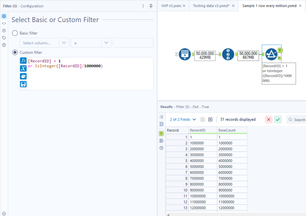Switch to WIP v3.yxmc tab
Screen dimensions: 306x216
[x=171, y=6]
